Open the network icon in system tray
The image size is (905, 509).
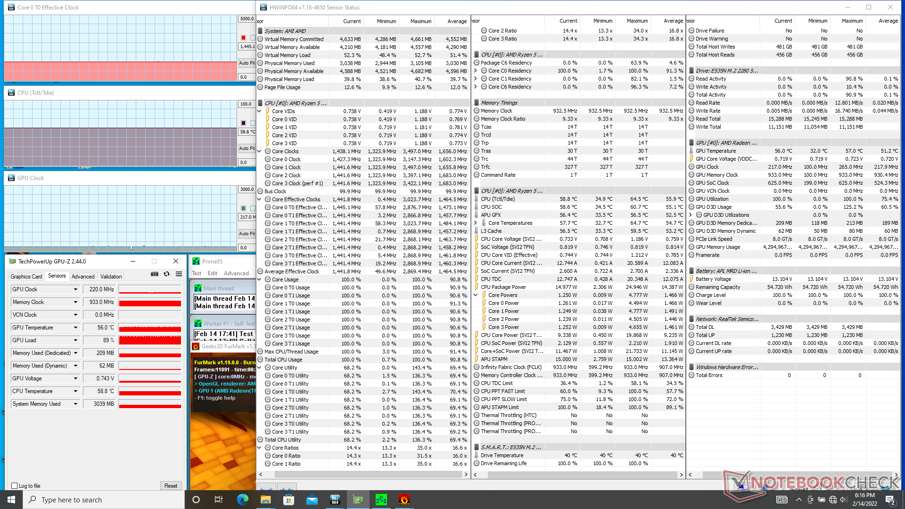[x=833, y=500]
